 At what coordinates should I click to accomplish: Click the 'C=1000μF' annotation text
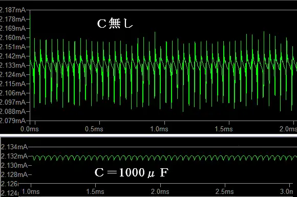point(132,172)
